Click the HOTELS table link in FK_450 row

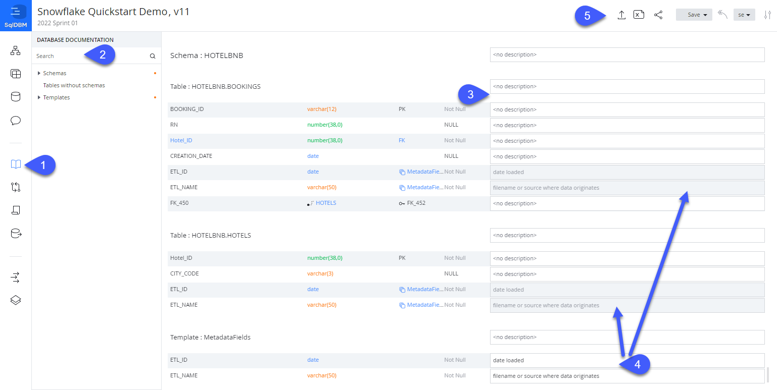click(326, 203)
